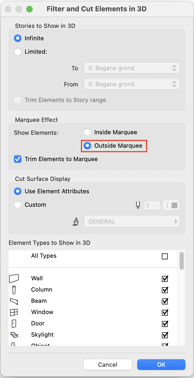Open the From story dropdown
This screenshot has width=194, height=378.
[132, 84]
